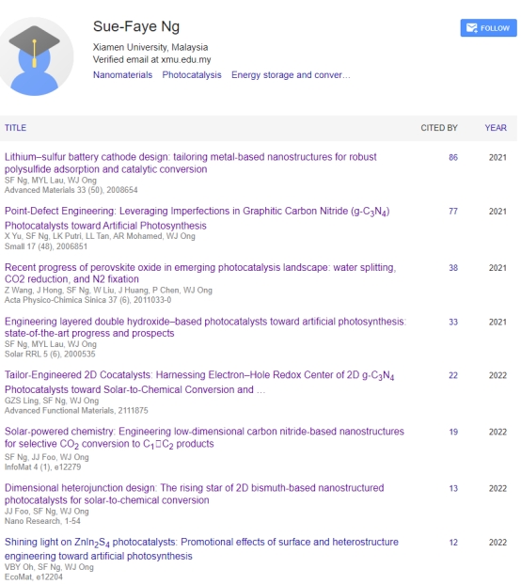
Task: Sort publications by Cited By header
Action: [439, 128]
